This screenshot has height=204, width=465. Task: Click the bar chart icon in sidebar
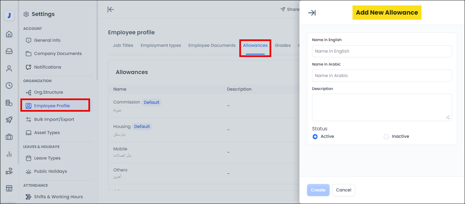(x=9, y=154)
